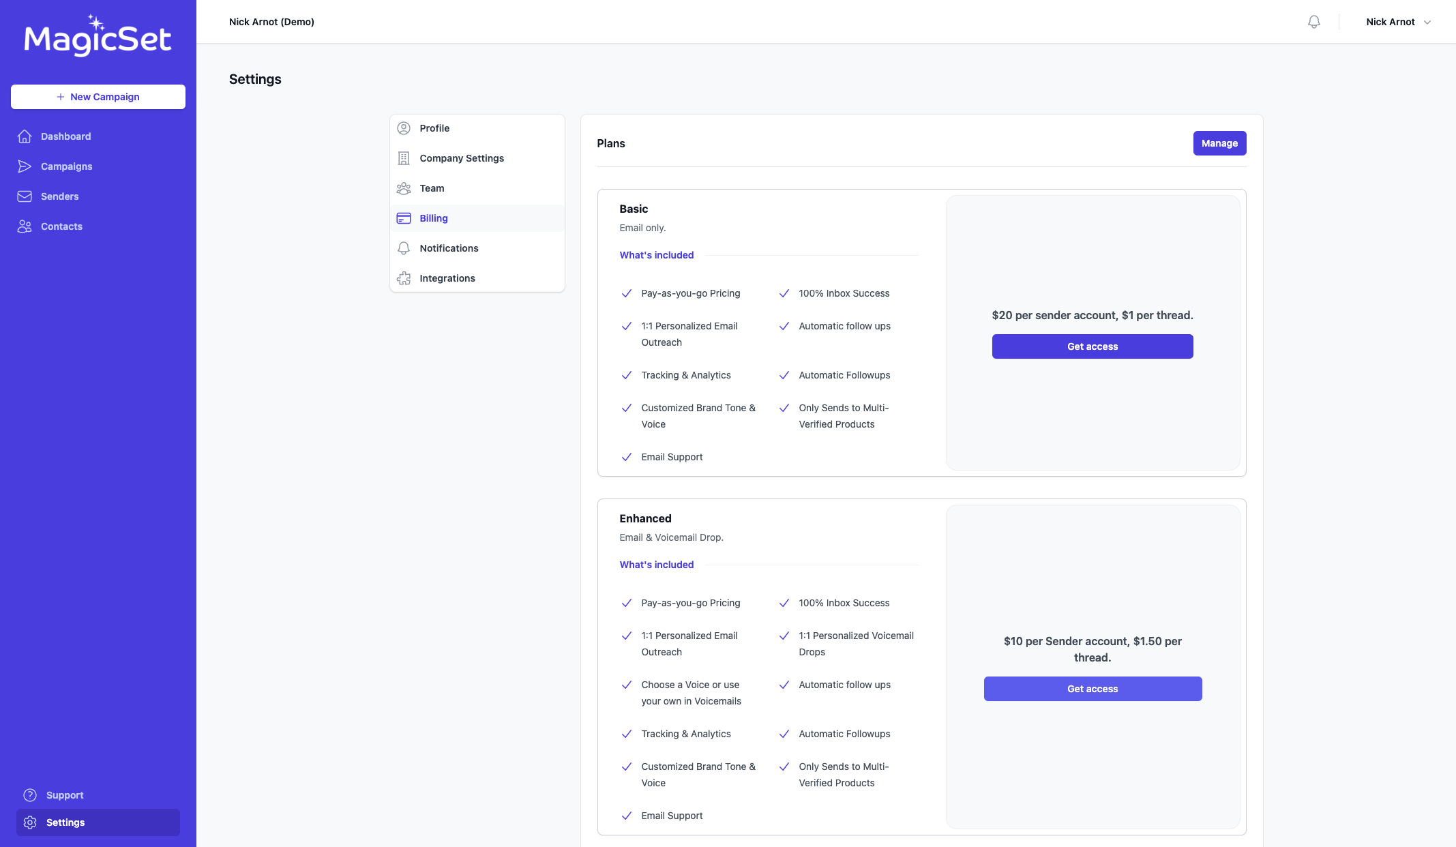Viewport: 1456px width, 847px height.
Task: Click the Company Settings building icon
Action: (404, 158)
